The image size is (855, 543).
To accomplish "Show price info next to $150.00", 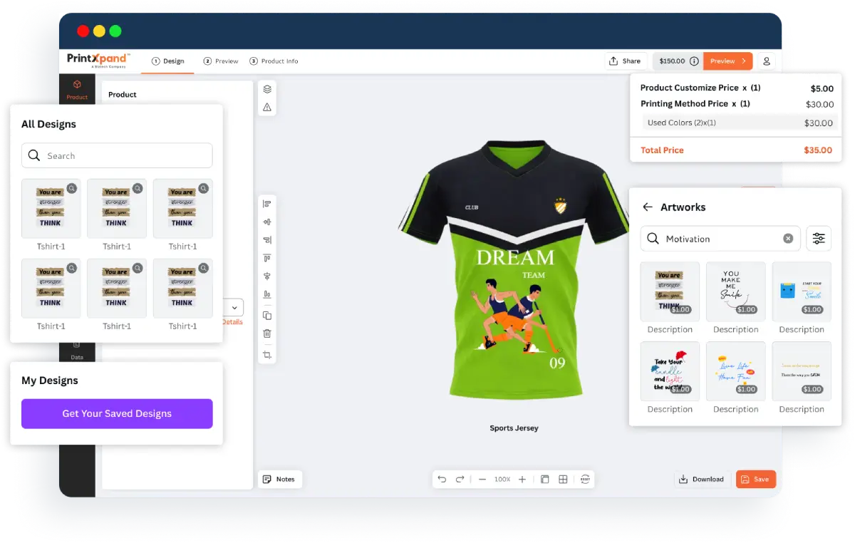I will coord(694,61).
